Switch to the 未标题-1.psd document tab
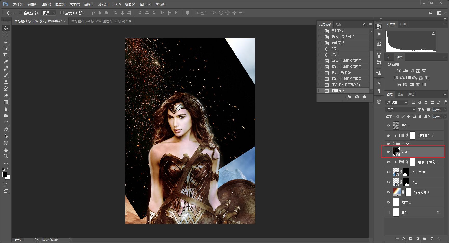The height and width of the screenshot is (243, 449). click(100, 21)
